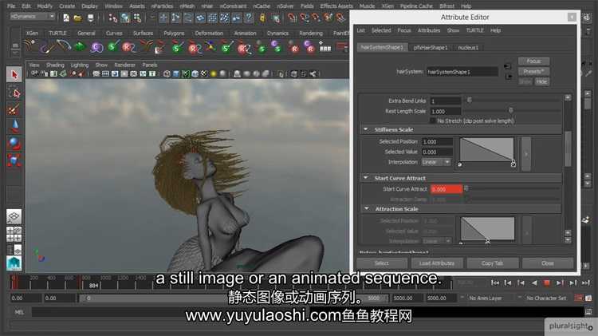Viewport: 598px width, 336px height.
Task: Click the Close button at Attribute Editor bottom
Action: click(548, 263)
